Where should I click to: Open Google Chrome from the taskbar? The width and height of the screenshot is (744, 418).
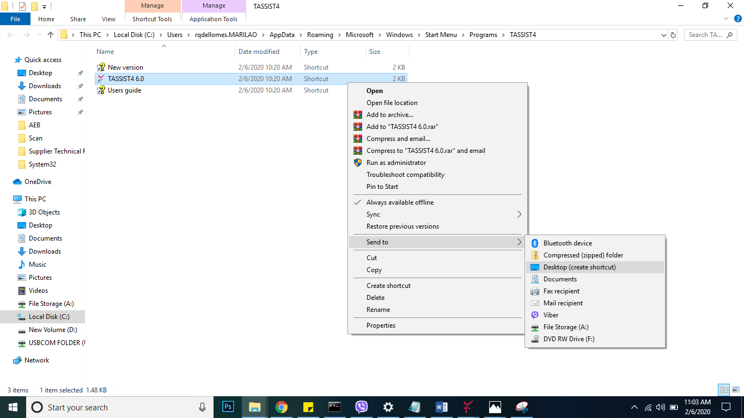(281, 407)
